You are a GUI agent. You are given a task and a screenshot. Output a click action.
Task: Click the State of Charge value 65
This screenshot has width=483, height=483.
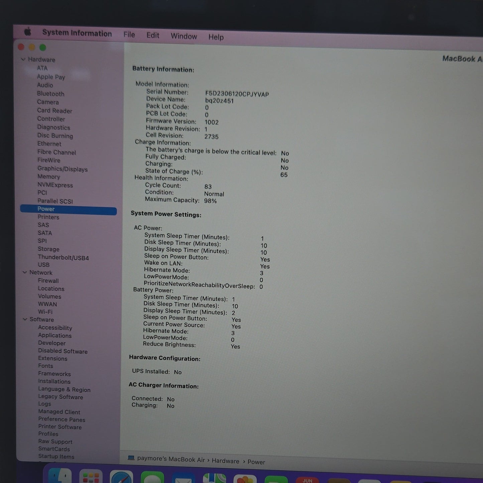click(284, 175)
